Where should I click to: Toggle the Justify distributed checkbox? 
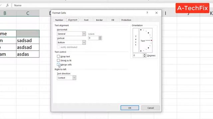point(58,47)
